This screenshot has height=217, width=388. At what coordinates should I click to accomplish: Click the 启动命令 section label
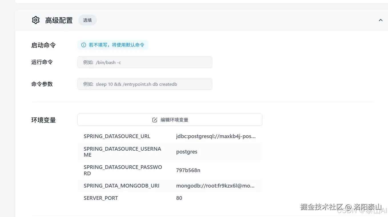(43, 45)
